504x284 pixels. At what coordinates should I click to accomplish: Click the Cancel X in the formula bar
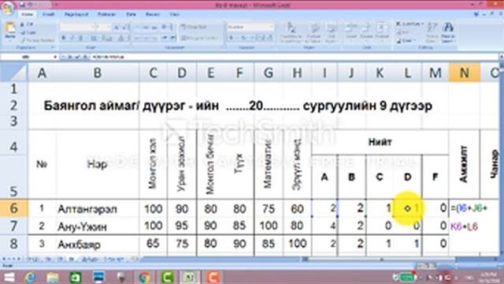70,57
